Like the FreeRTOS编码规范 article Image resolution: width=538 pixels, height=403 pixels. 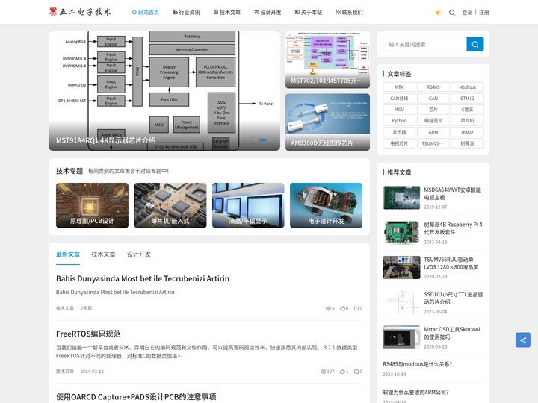pyautogui.click(x=342, y=372)
